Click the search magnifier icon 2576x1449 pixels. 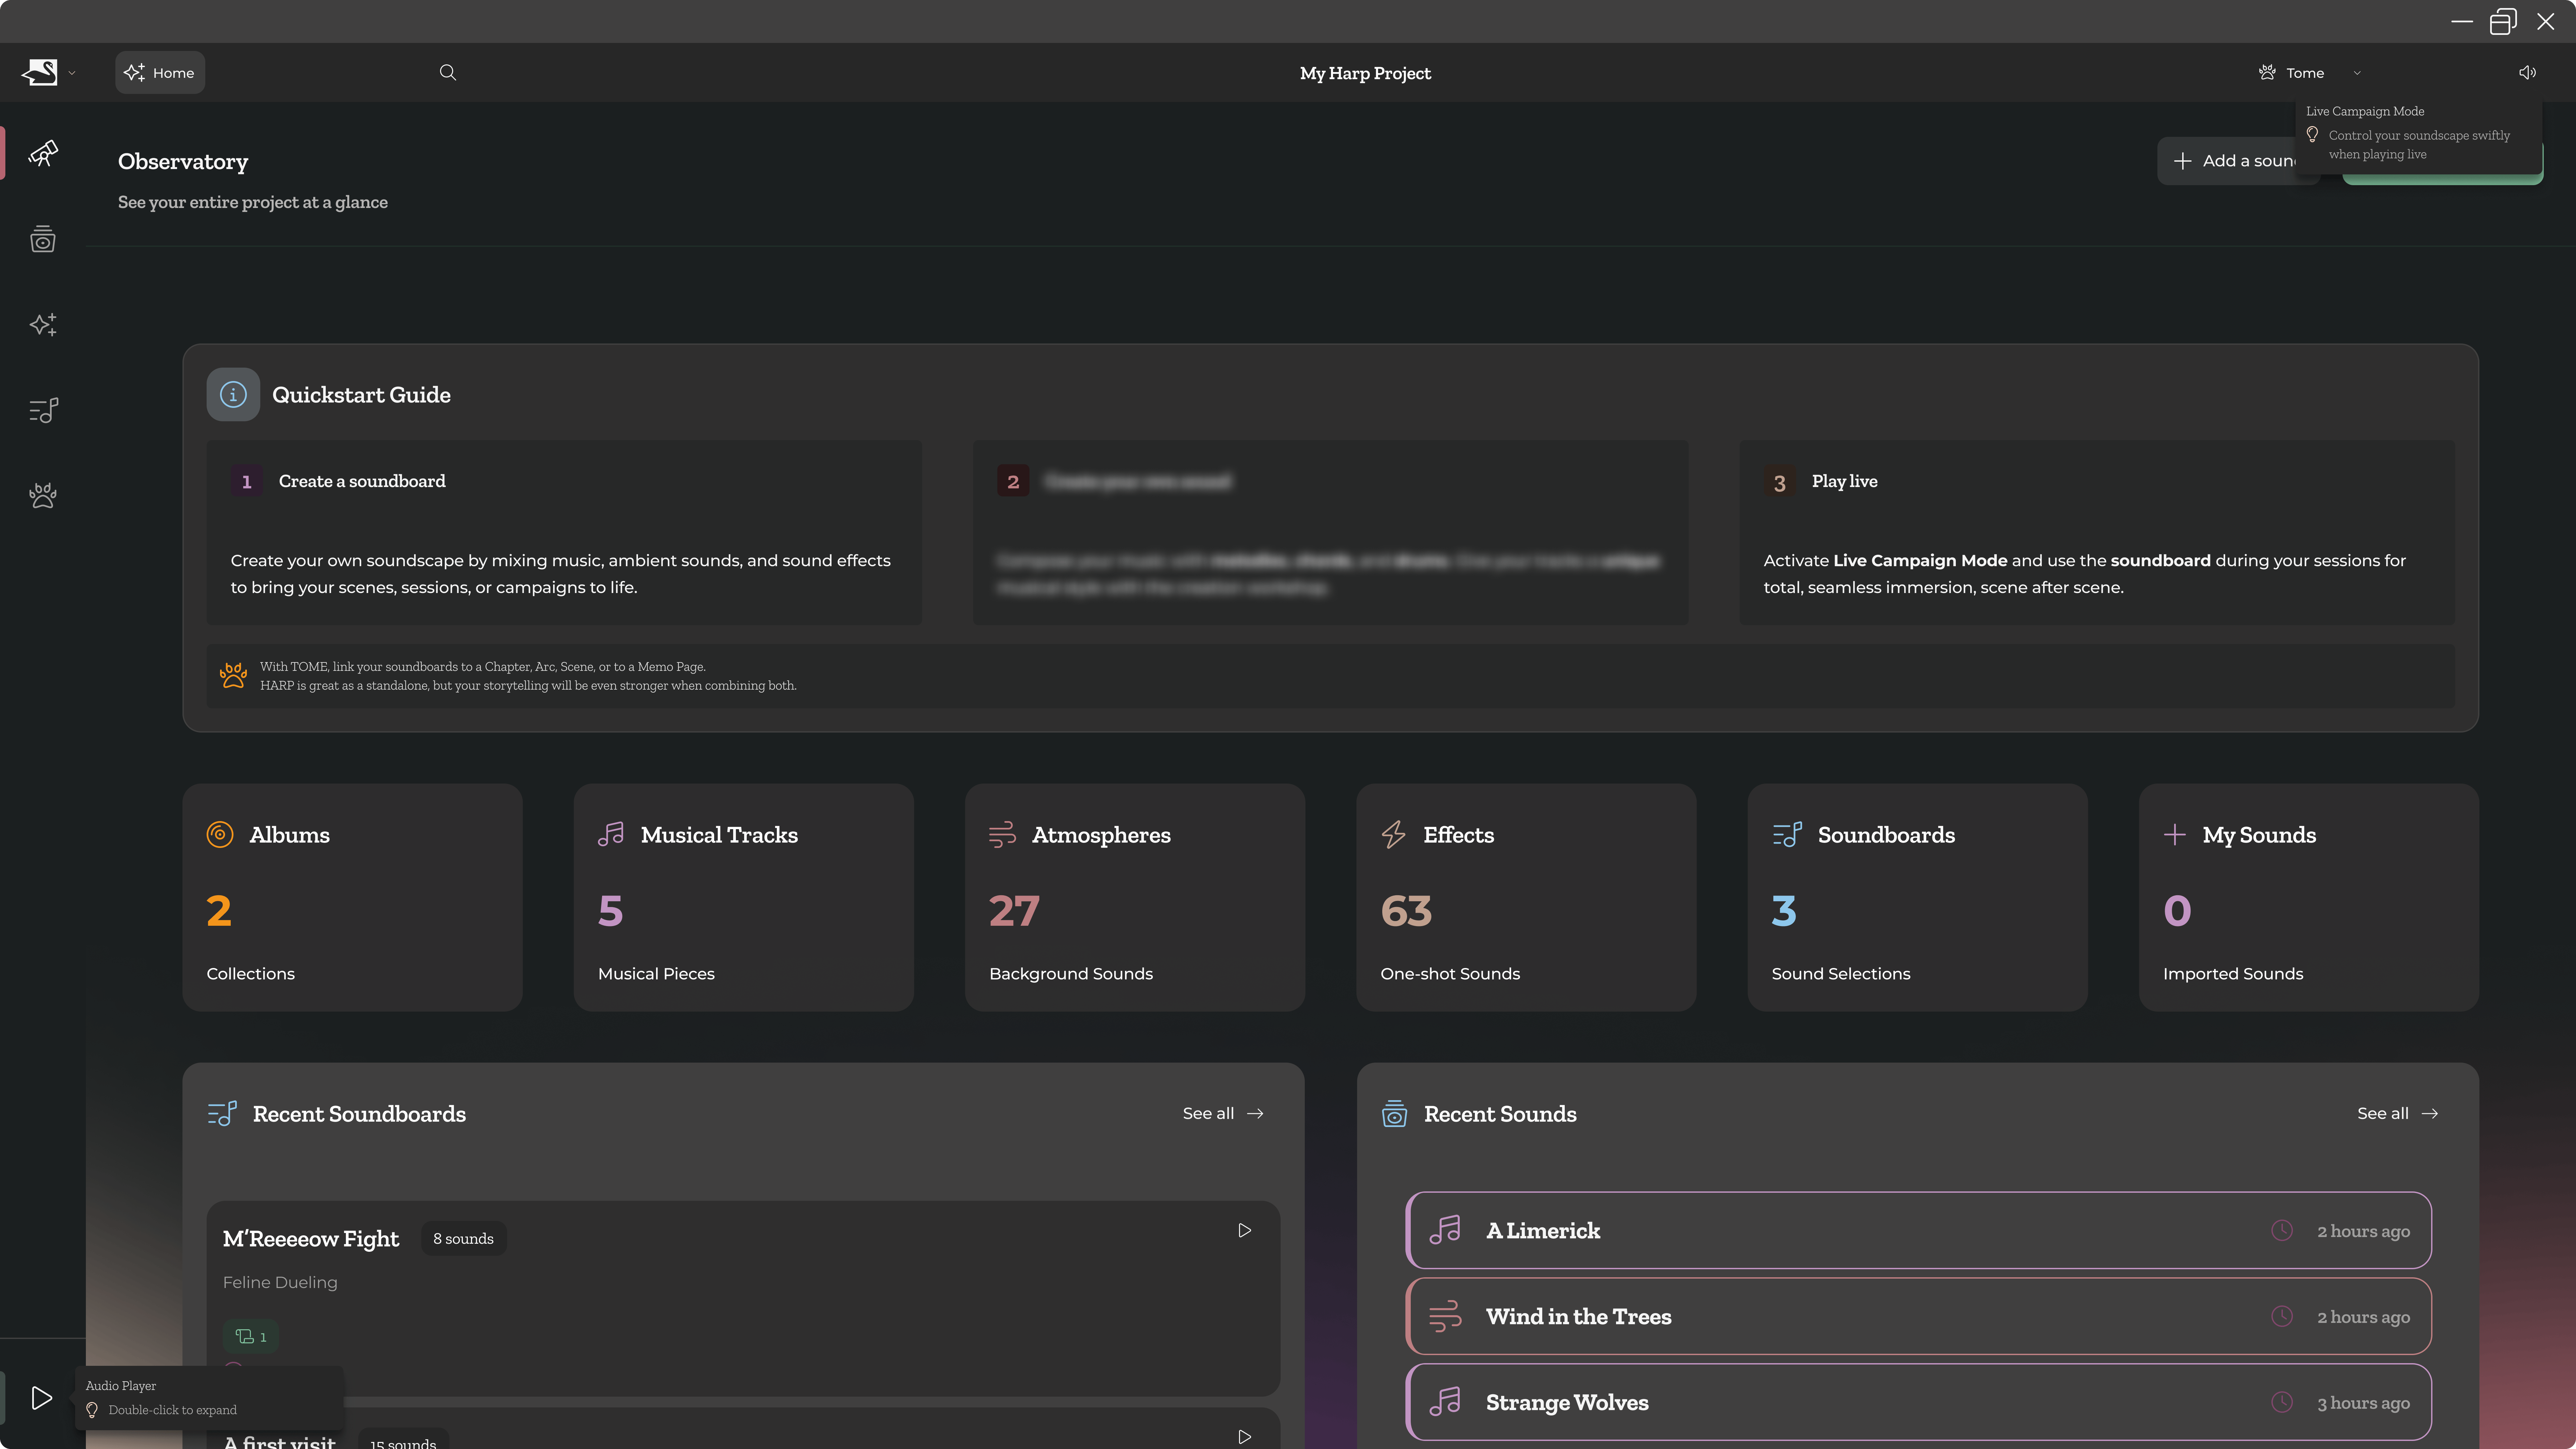tap(447, 72)
